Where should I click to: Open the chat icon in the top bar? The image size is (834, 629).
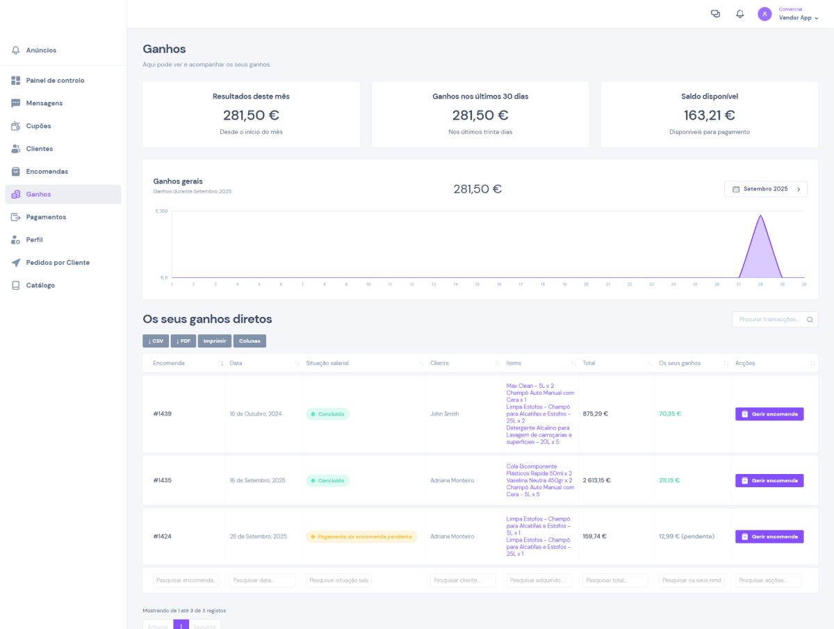pos(715,13)
